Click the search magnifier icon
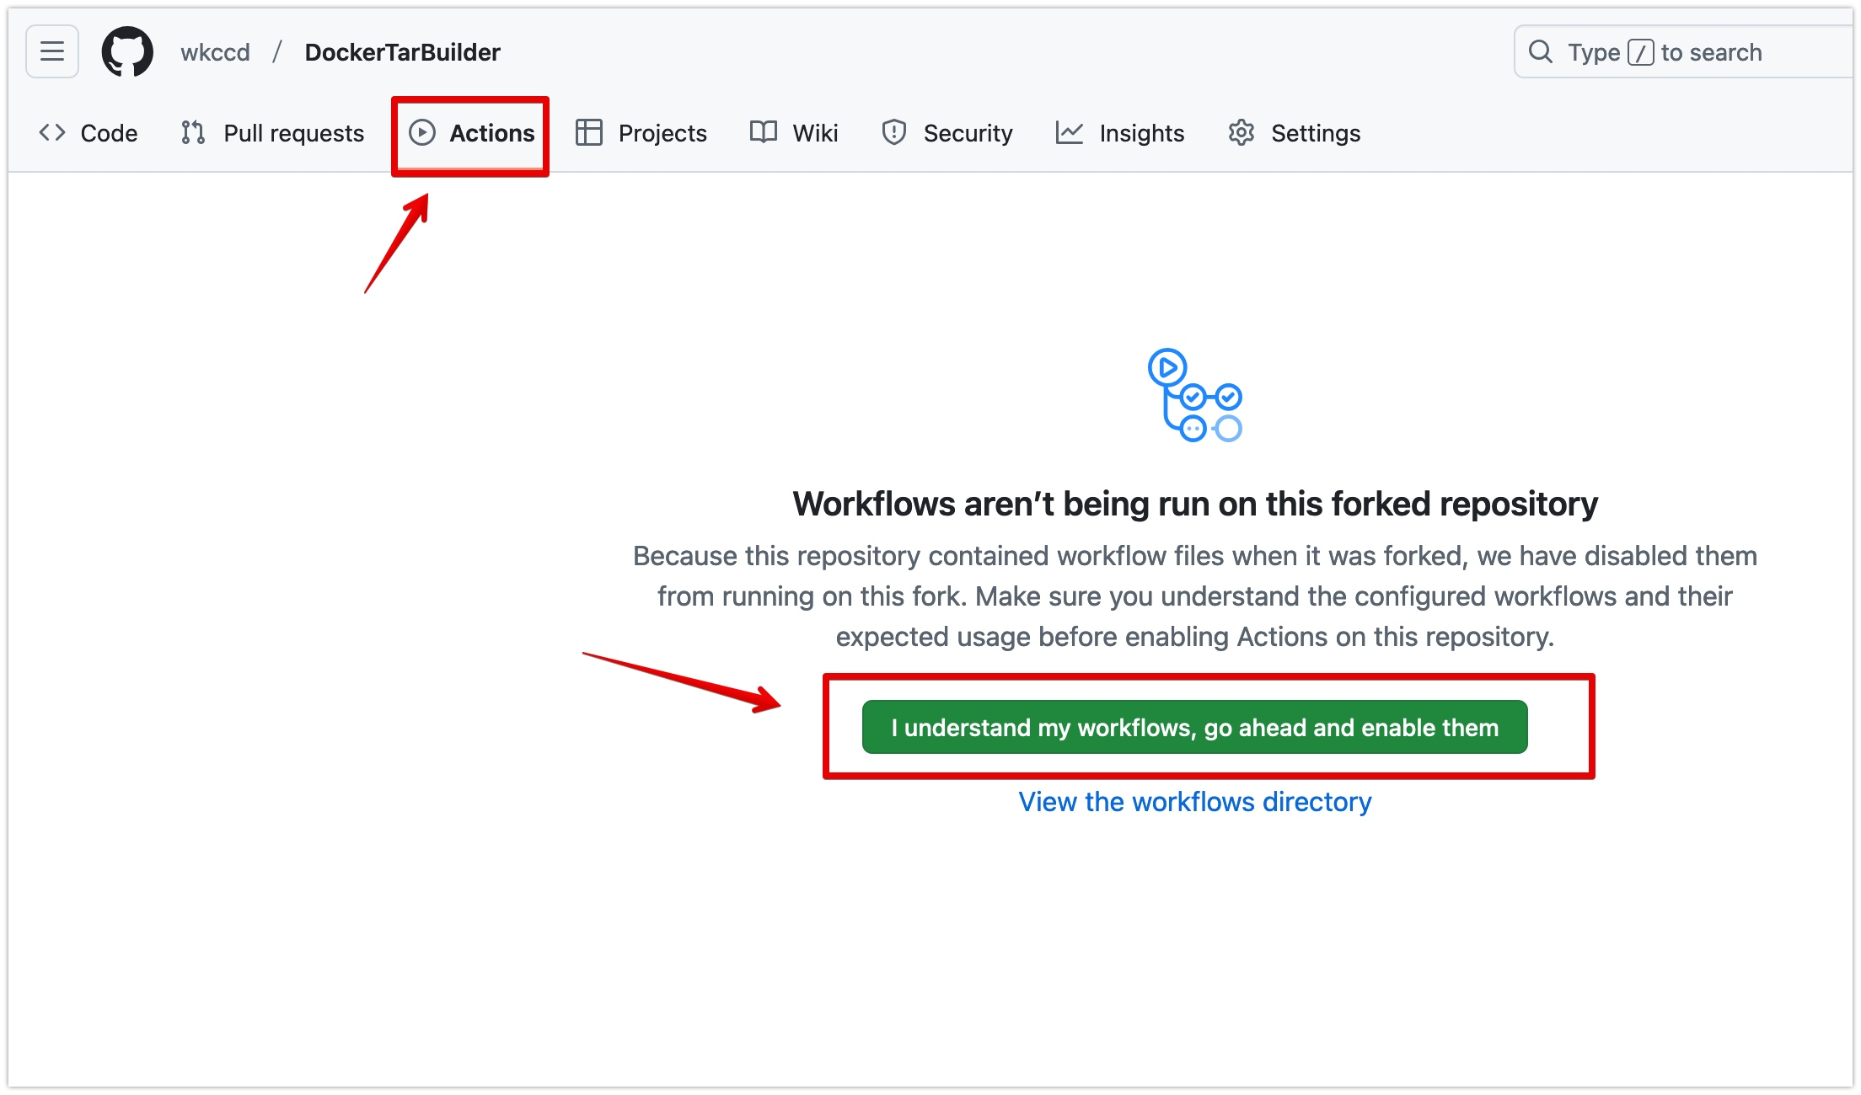This screenshot has width=1861, height=1095. click(x=1541, y=52)
